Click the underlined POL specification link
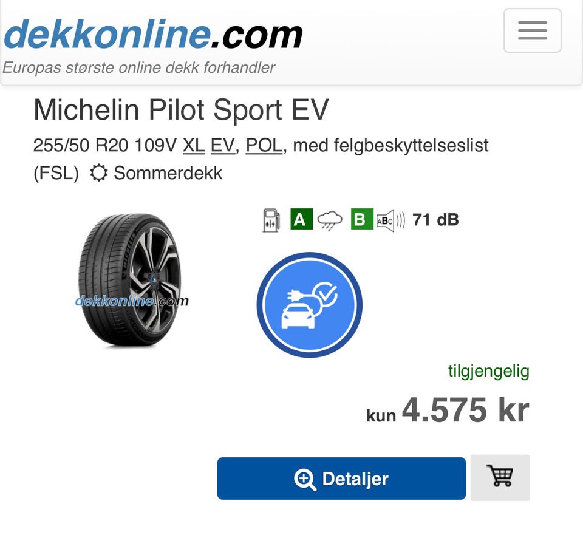The height and width of the screenshot is (535, 583). pos(264,146)
